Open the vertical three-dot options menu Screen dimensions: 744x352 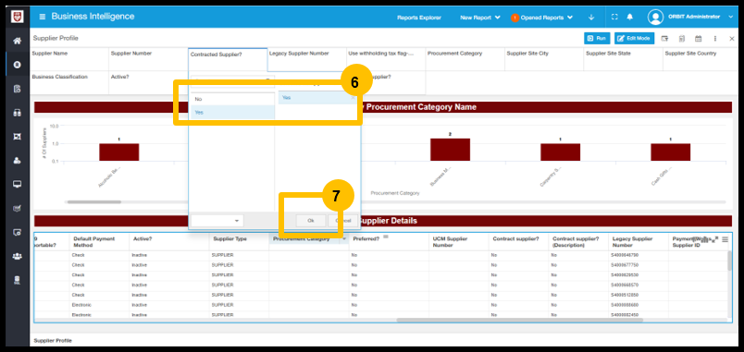point(714,39)
